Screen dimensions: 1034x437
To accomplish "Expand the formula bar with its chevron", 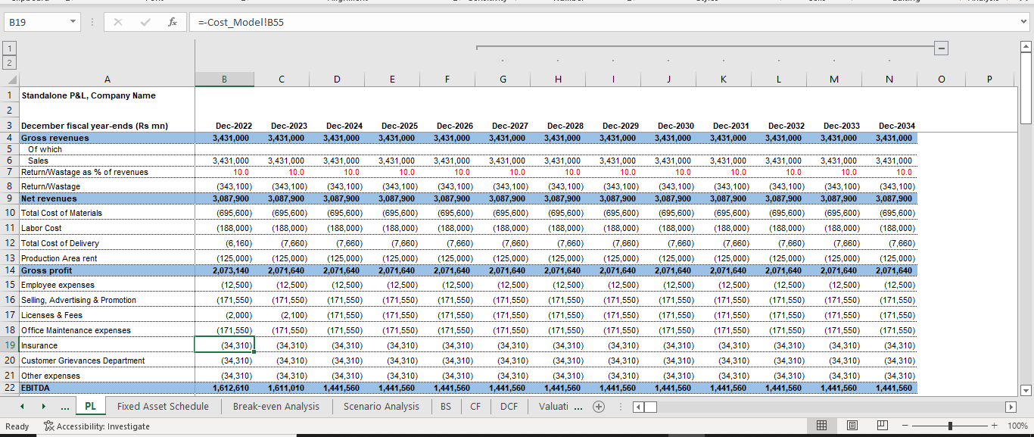I will pos(1023,21).
